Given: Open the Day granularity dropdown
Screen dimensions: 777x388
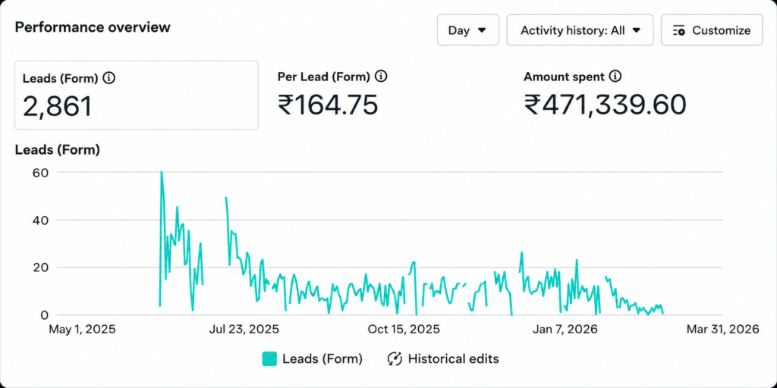Looking at the screenshot, I should [467, 30].
